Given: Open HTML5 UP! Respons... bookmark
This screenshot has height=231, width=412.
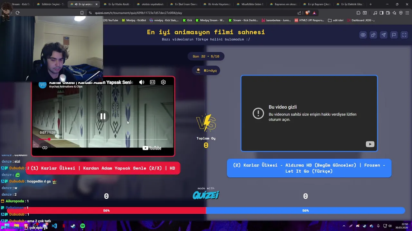Looking at the screenshot, I should (x=310, y=20).
